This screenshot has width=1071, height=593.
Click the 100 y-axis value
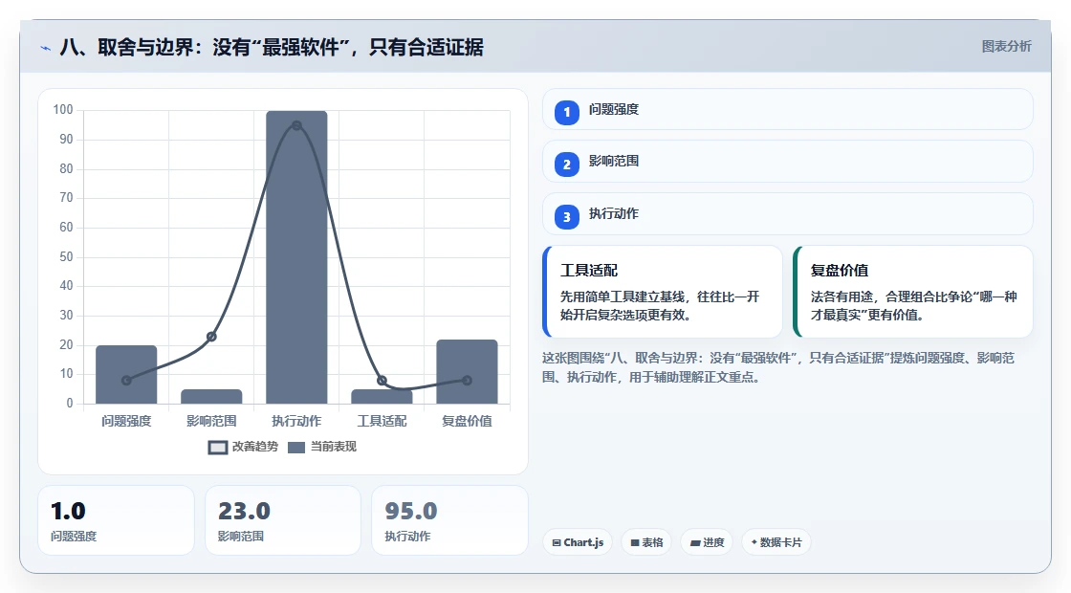click(x=63, y=110)
